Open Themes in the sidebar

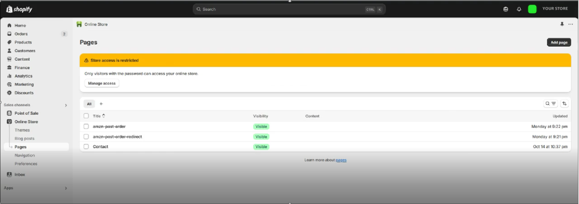pyautogui.click(x=22, y=130)
